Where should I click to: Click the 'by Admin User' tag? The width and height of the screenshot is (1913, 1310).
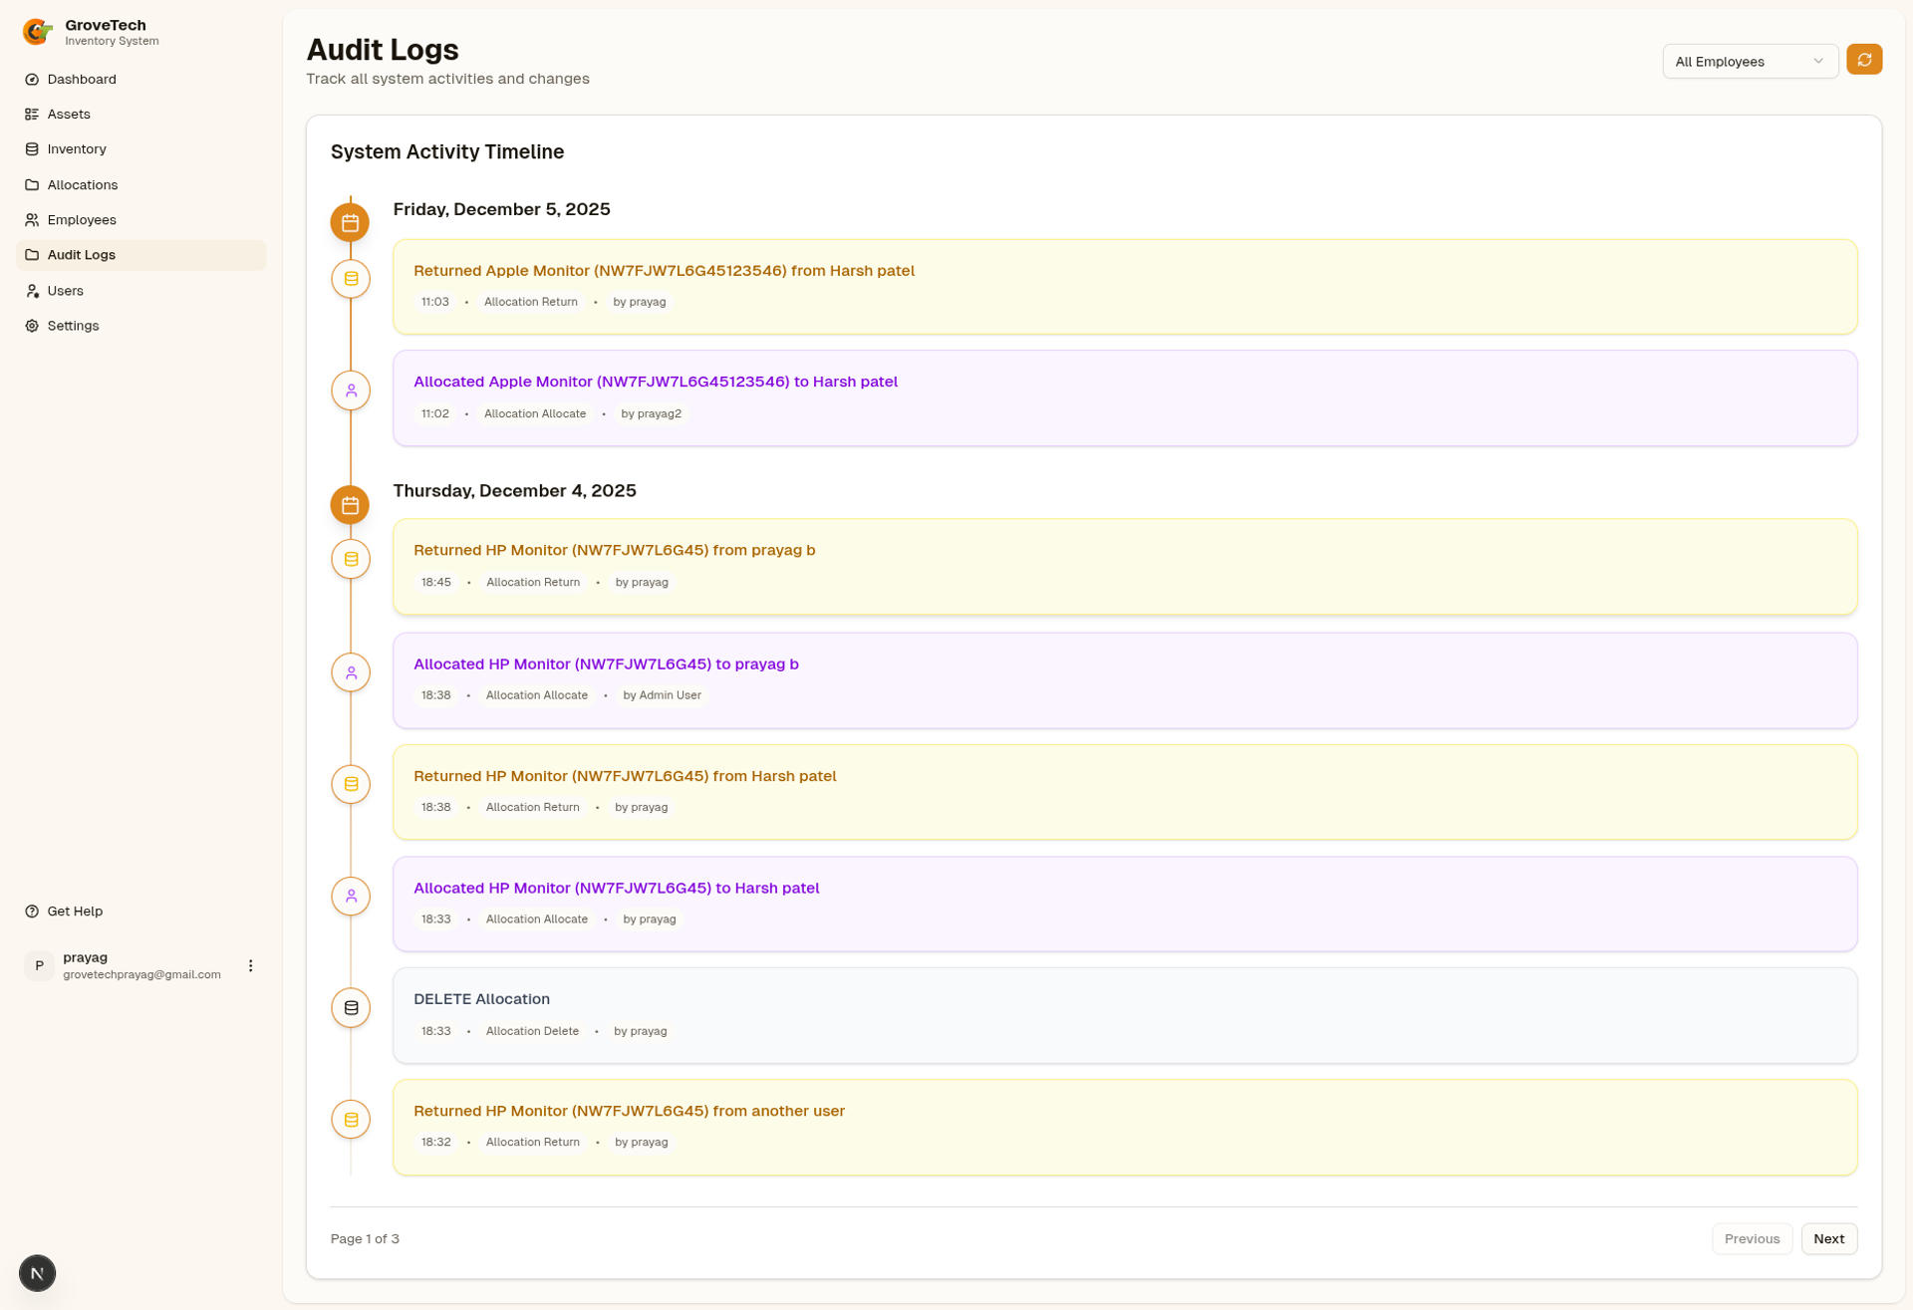[662, 695]
